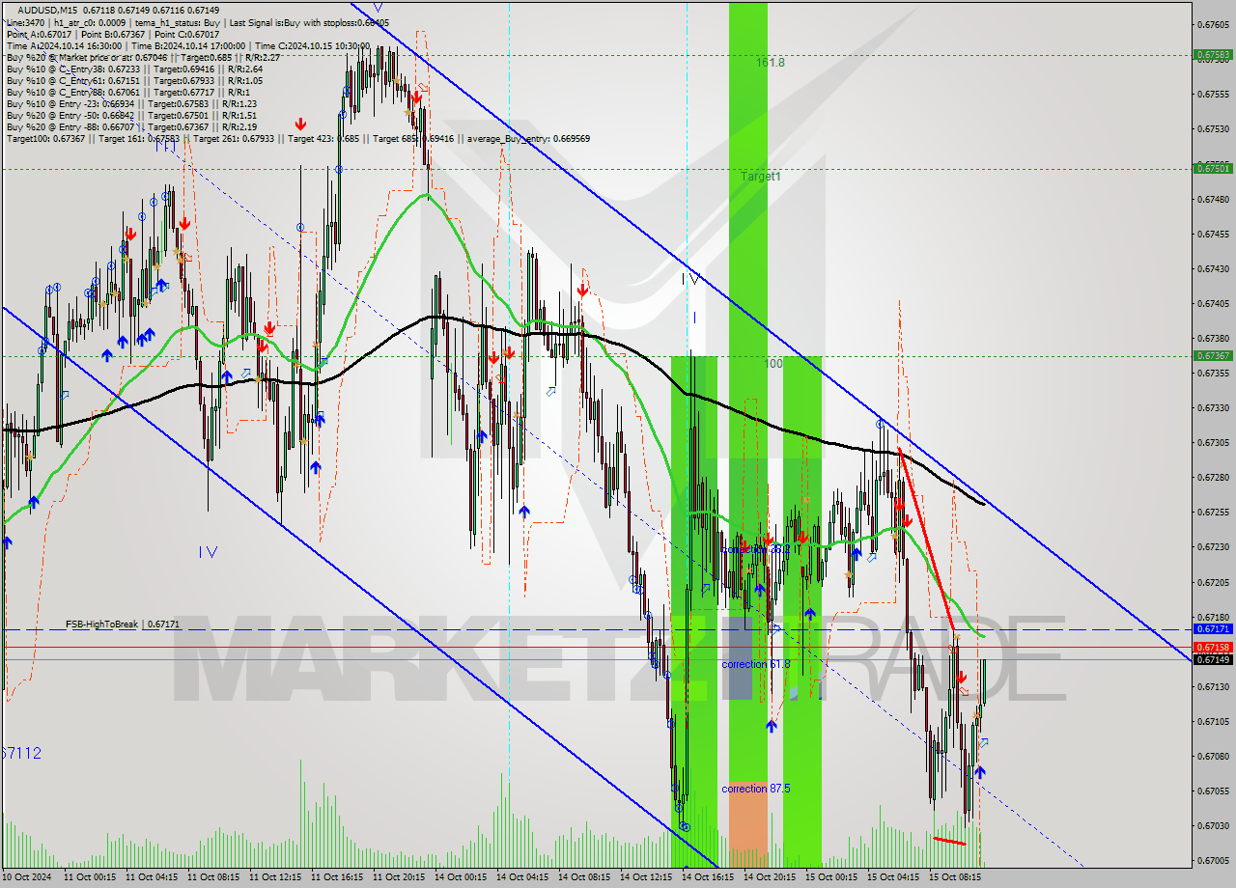Click the 0.67130 price axis label

1213,686
